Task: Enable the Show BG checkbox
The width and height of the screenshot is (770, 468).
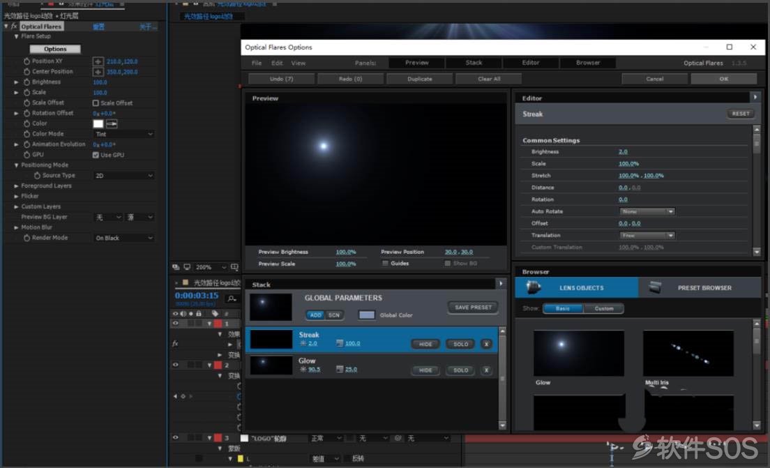Action: 447,264
